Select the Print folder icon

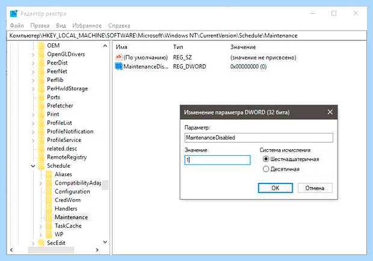pyautogui.click(x=42, y=114)
